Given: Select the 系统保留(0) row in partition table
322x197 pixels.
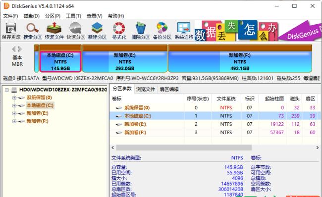Looking at the screenshot, I should click(215, 108).
